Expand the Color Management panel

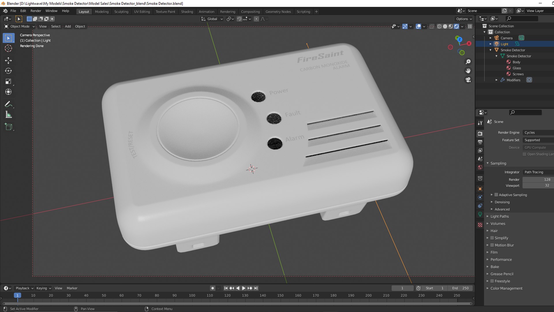[x=506, y=288]
